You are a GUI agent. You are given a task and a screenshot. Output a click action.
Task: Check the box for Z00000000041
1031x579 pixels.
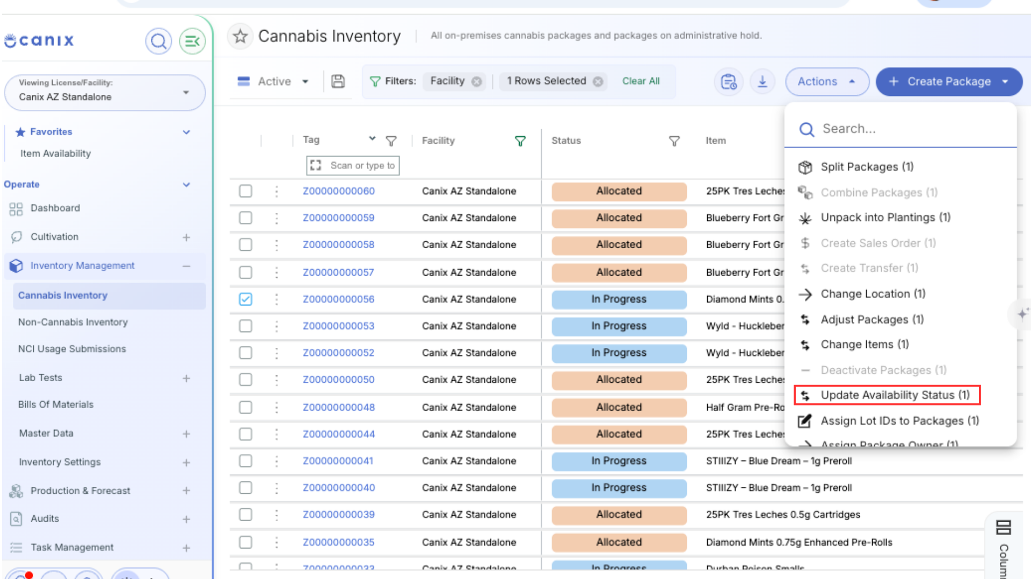pos(245,461)
